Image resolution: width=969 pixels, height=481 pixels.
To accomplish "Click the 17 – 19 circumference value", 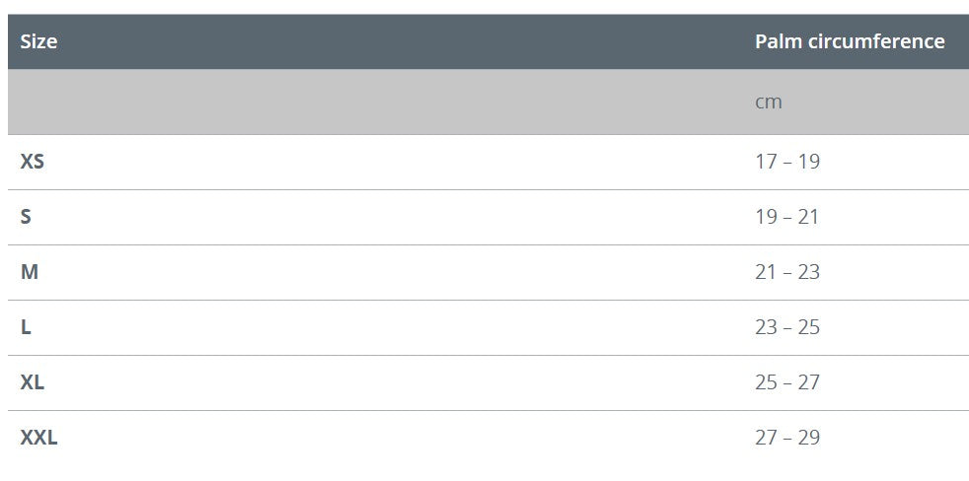I will click(x=787, y=162).
